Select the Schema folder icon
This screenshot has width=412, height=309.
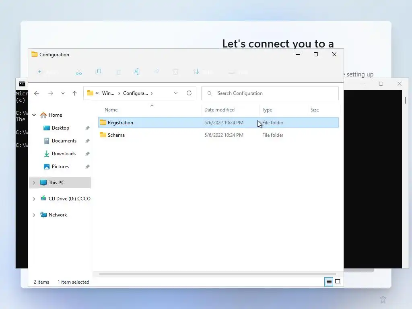[103, 135]
